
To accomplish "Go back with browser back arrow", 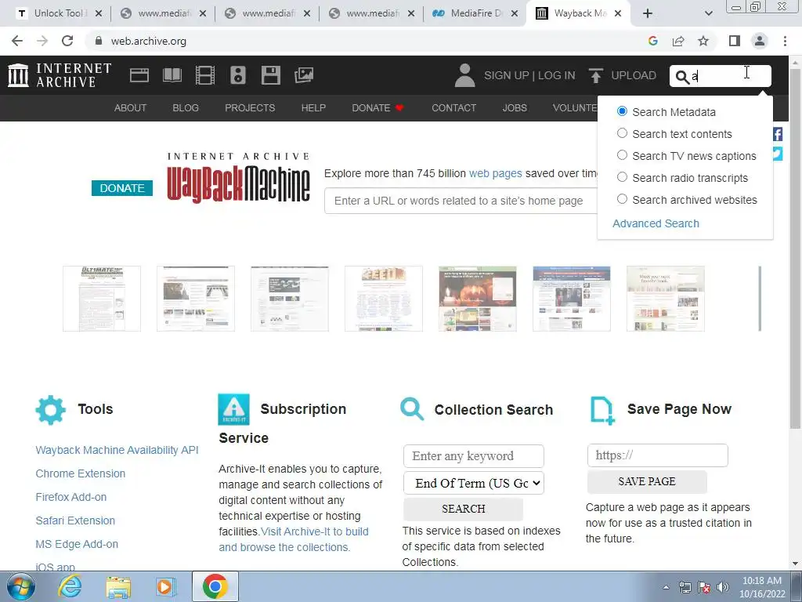I will tap(17, 41).
